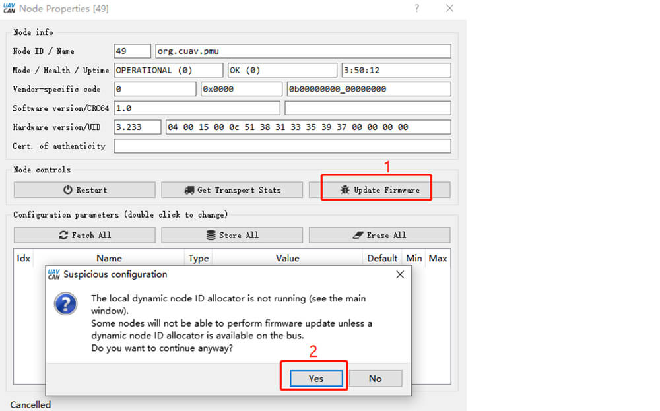Confirm with Yes in the dialog
The width and height of the screenshot is (660, 411).
tap(316, 378)
